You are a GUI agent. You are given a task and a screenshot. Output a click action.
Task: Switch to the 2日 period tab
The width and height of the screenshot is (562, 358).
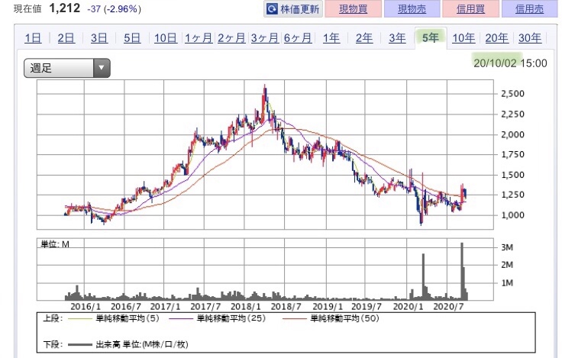[x=66, y=37]
